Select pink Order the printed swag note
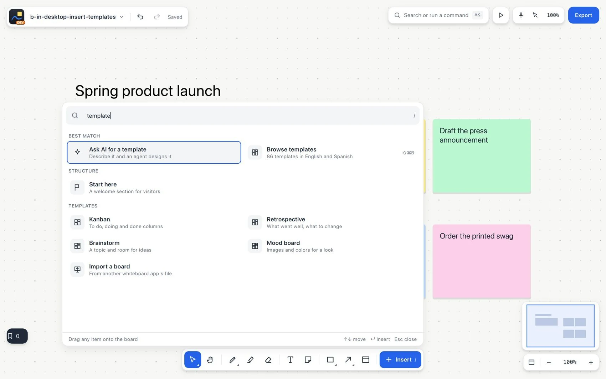The width and height of the screenshot is (606, 379). coord(482,261)
